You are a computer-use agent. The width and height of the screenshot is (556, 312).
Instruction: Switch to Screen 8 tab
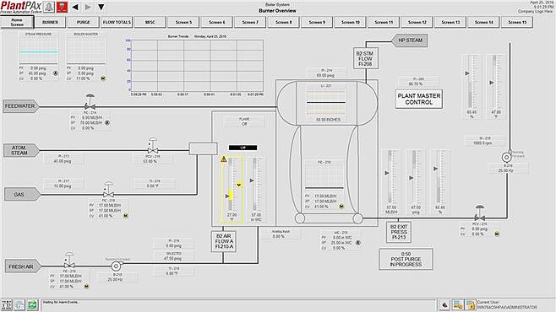click(284, 22)
